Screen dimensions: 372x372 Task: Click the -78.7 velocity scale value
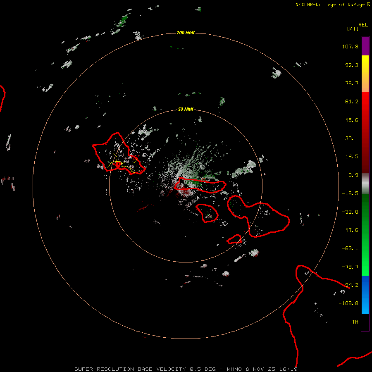click(350, 267)
